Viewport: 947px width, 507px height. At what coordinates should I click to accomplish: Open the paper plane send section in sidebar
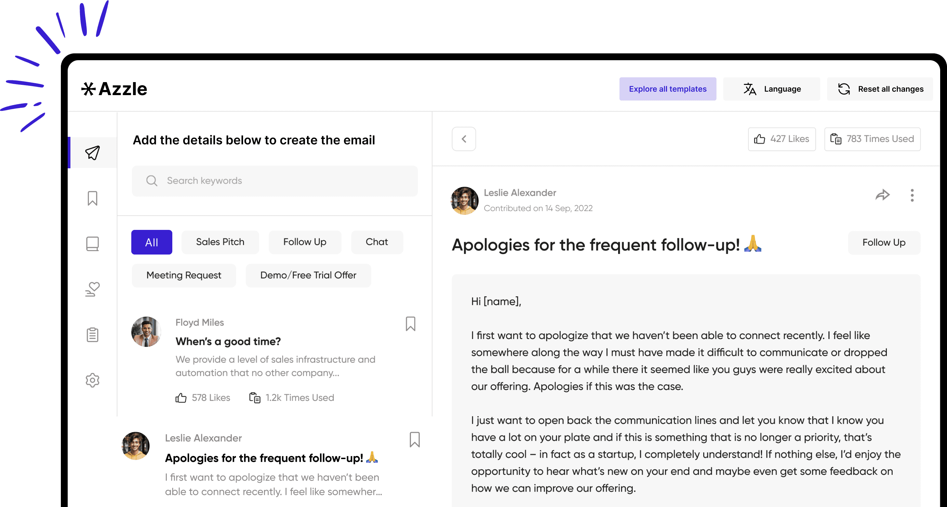tap(93, 153)
